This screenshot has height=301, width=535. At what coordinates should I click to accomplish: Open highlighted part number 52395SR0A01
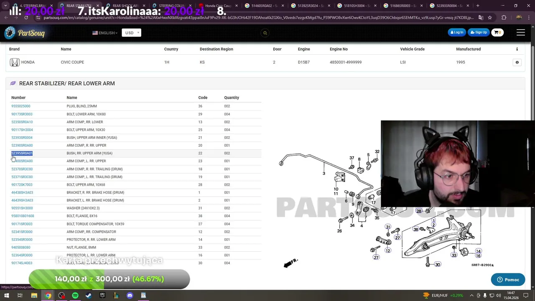click(x=22, y=153)
